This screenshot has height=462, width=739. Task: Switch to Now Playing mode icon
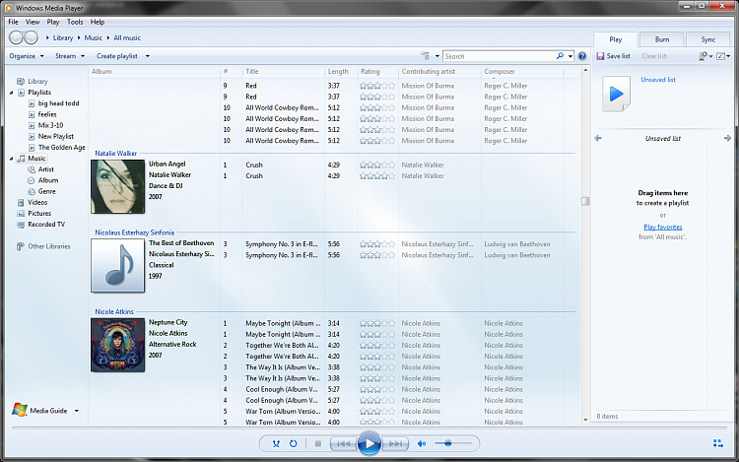pyautogui.click(x=717, y=443)
